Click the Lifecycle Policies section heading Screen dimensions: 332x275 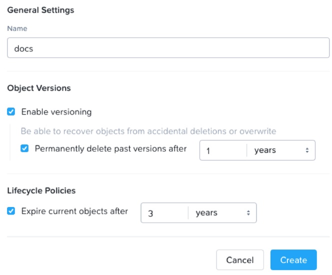click(41, 190)
